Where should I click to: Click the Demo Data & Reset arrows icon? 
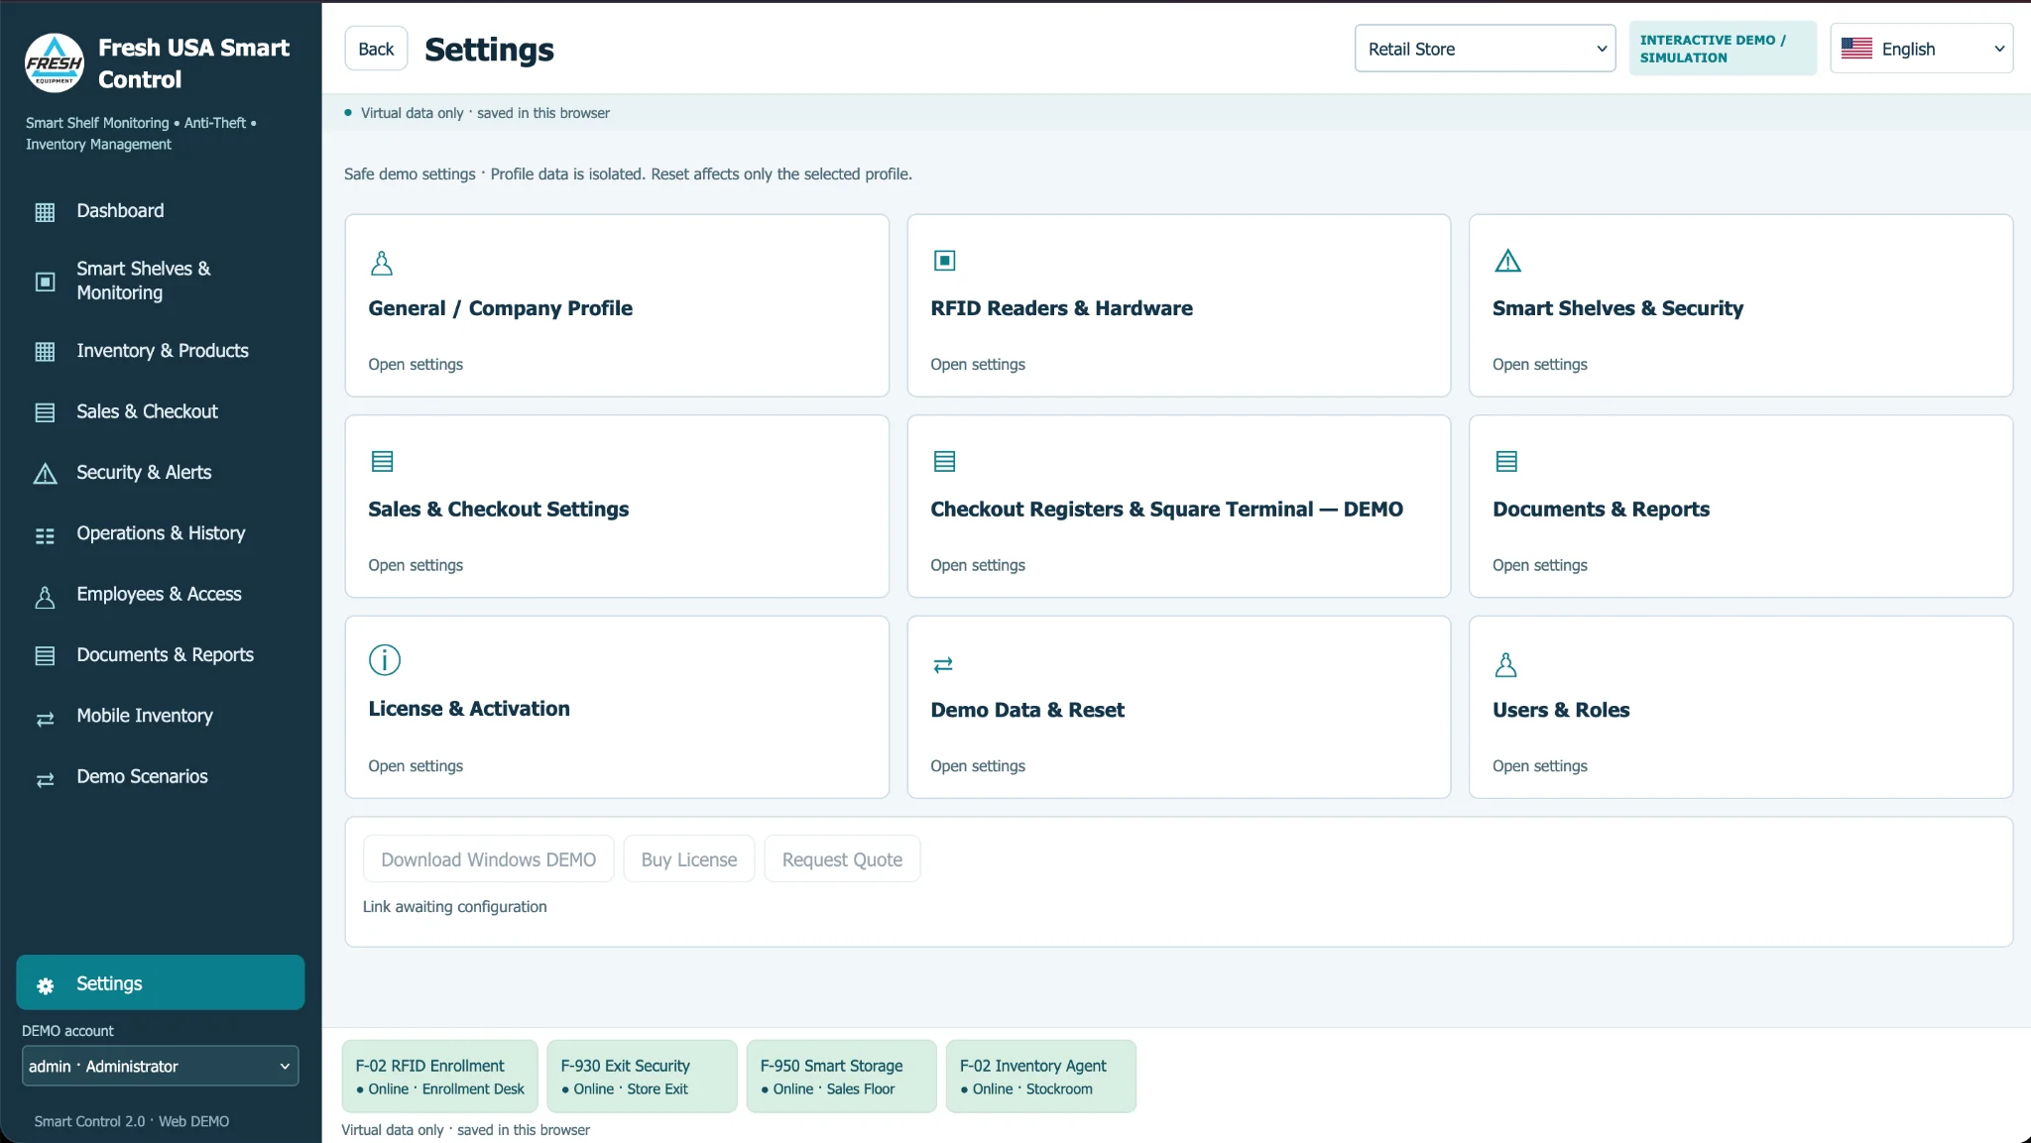point(943,664)
